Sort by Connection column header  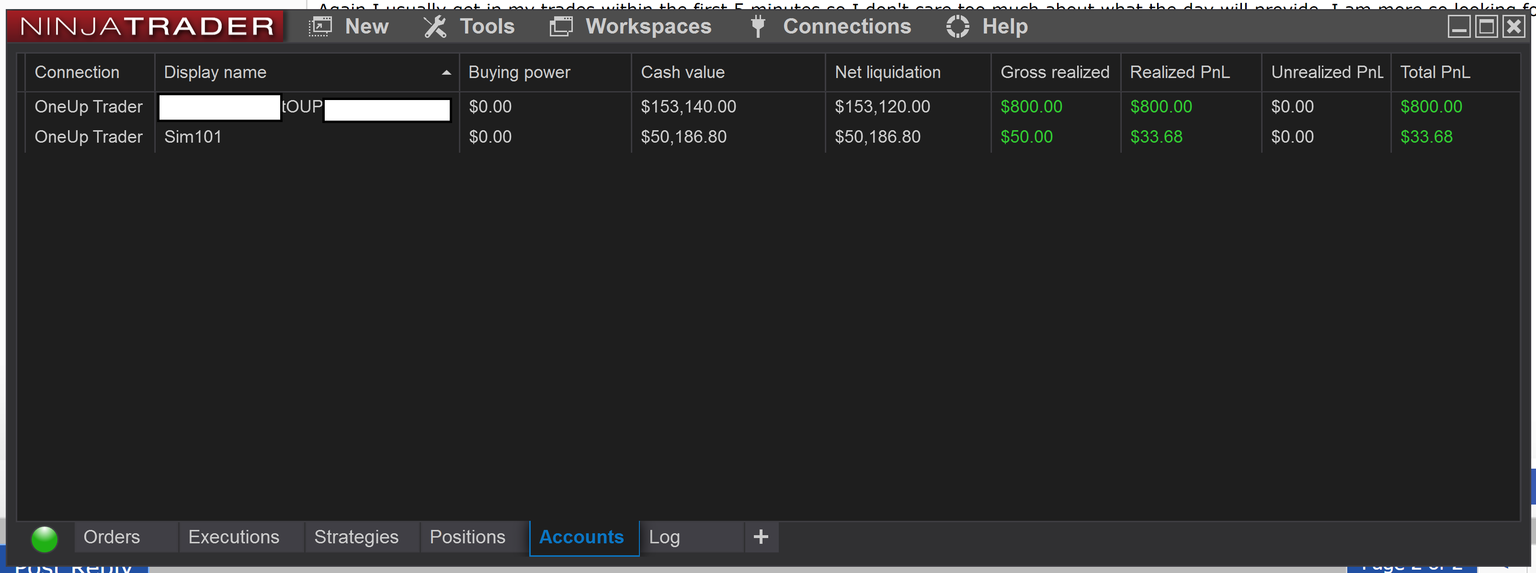pos(90,72)
